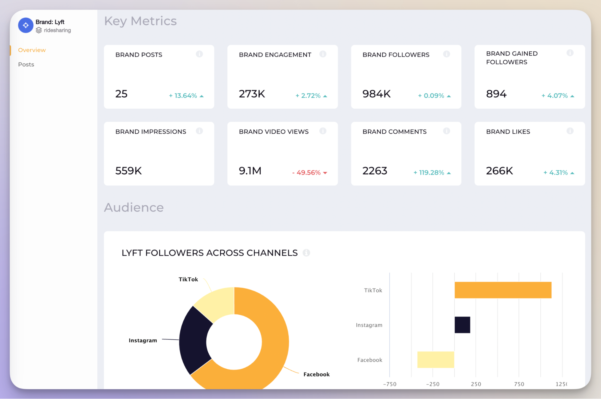Click down arrow next to -49.56%
This screenshot has height=399, width=601.
(325, 173)
